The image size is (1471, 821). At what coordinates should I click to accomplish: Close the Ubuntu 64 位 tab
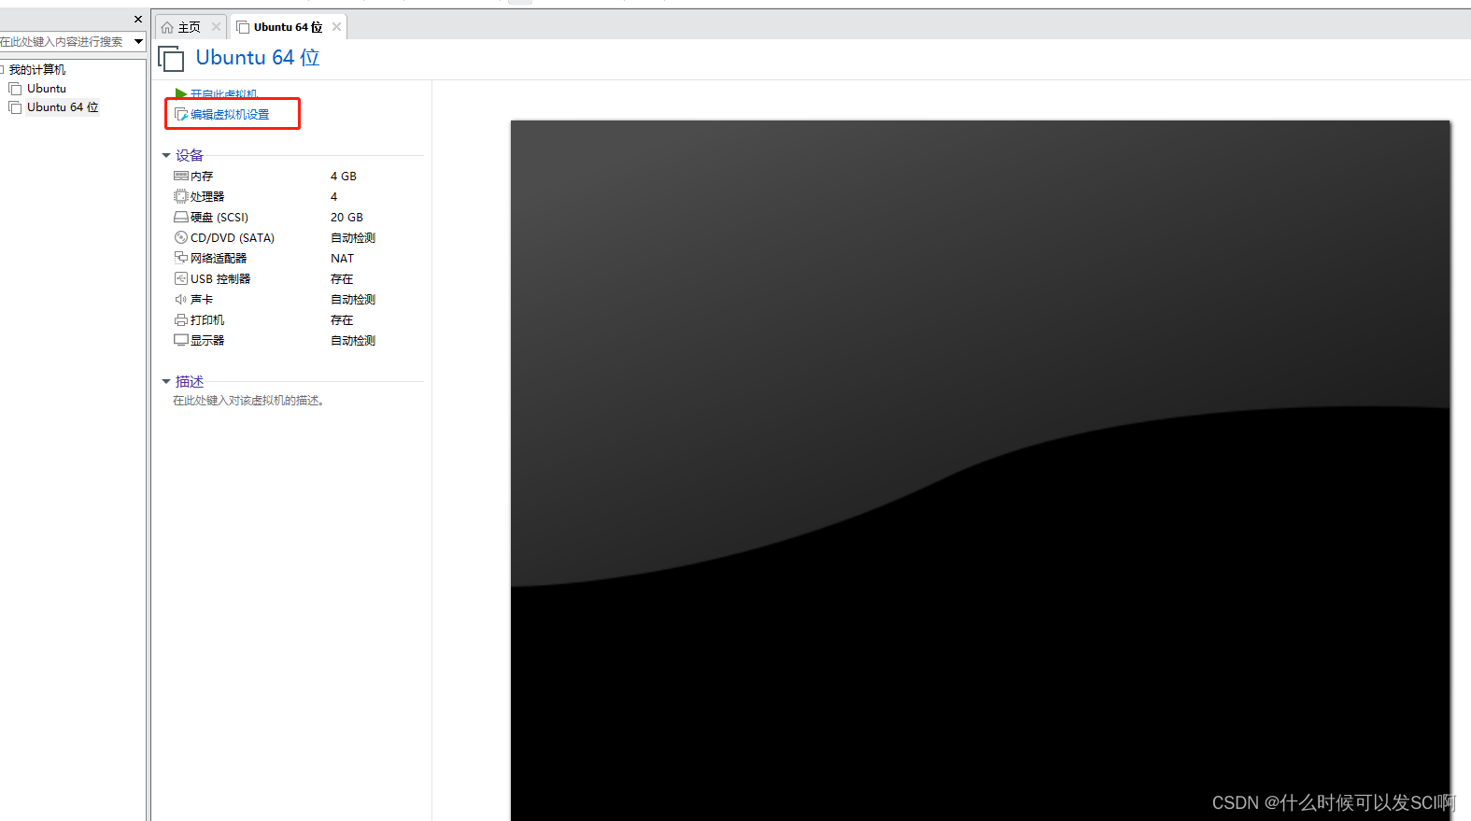336,27
